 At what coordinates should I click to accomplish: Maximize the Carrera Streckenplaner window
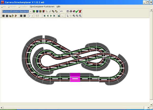point(148,2)
